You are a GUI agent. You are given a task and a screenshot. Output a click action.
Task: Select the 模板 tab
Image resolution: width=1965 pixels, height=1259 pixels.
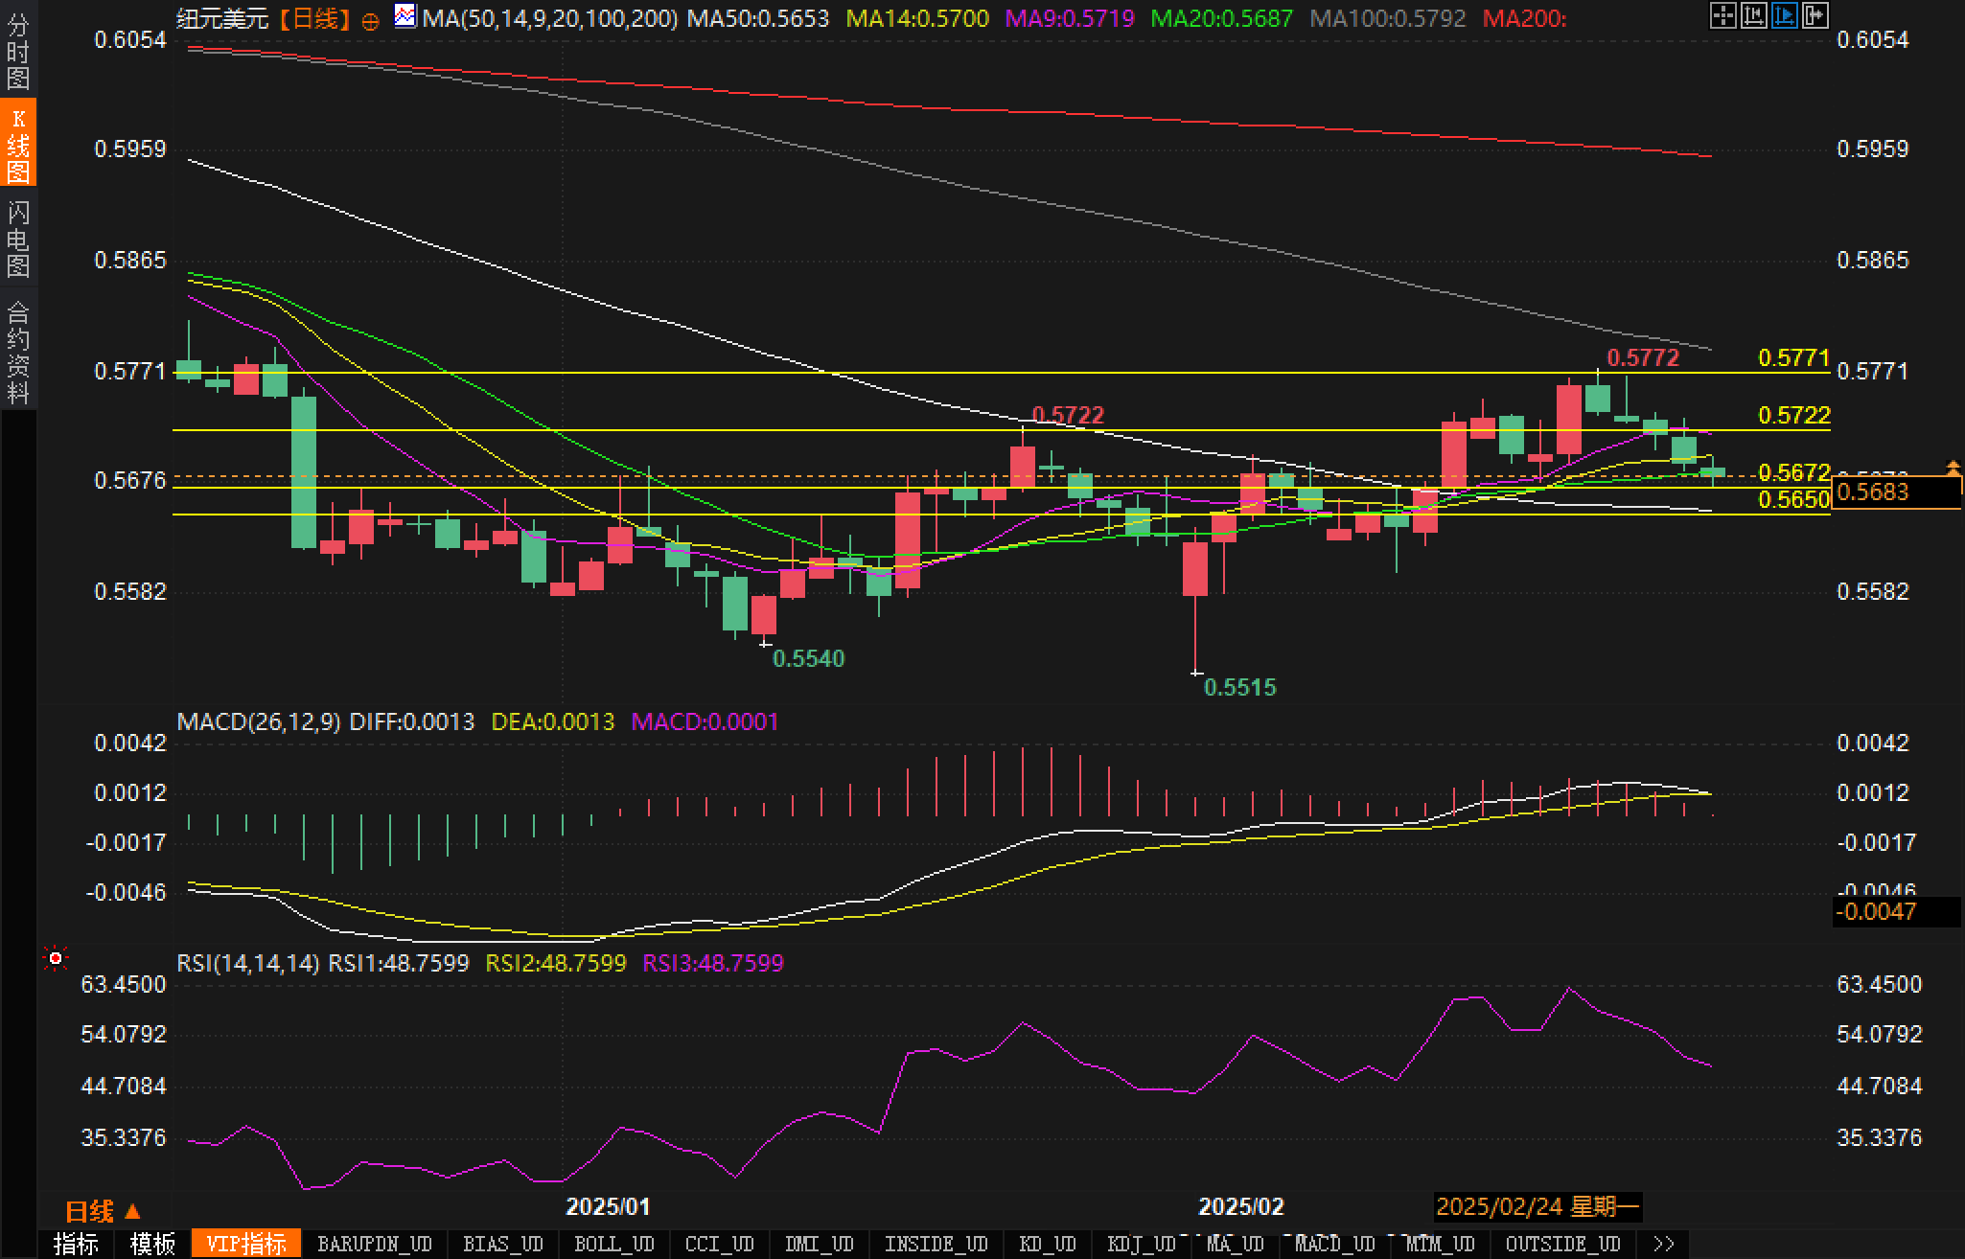tap(153, 1244)
